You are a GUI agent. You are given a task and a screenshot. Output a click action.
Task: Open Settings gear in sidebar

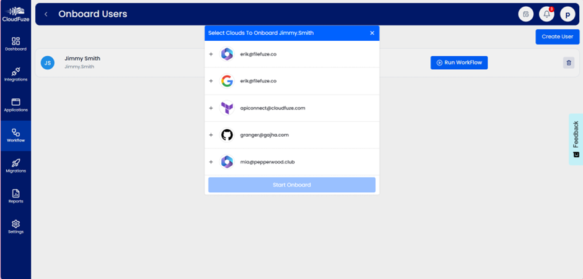[x=16, y=226]
